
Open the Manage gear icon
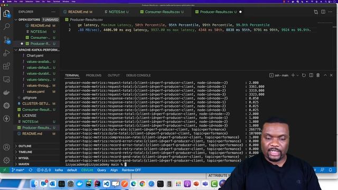click(6, 160)
